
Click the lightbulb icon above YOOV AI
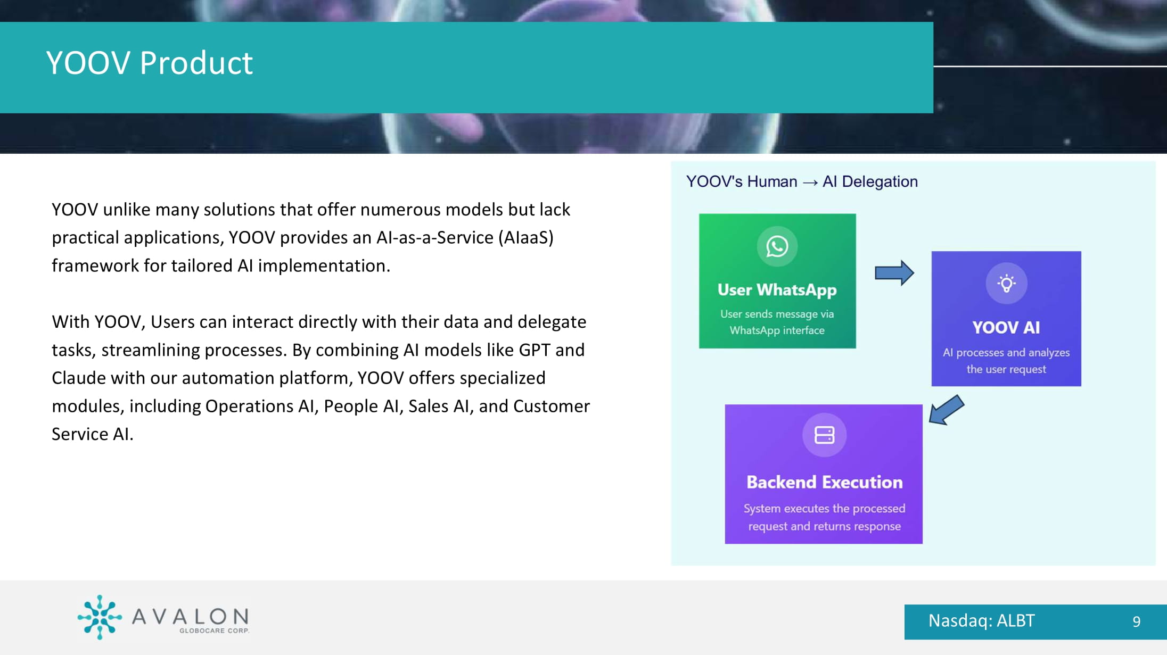(x=1006, y=284)
